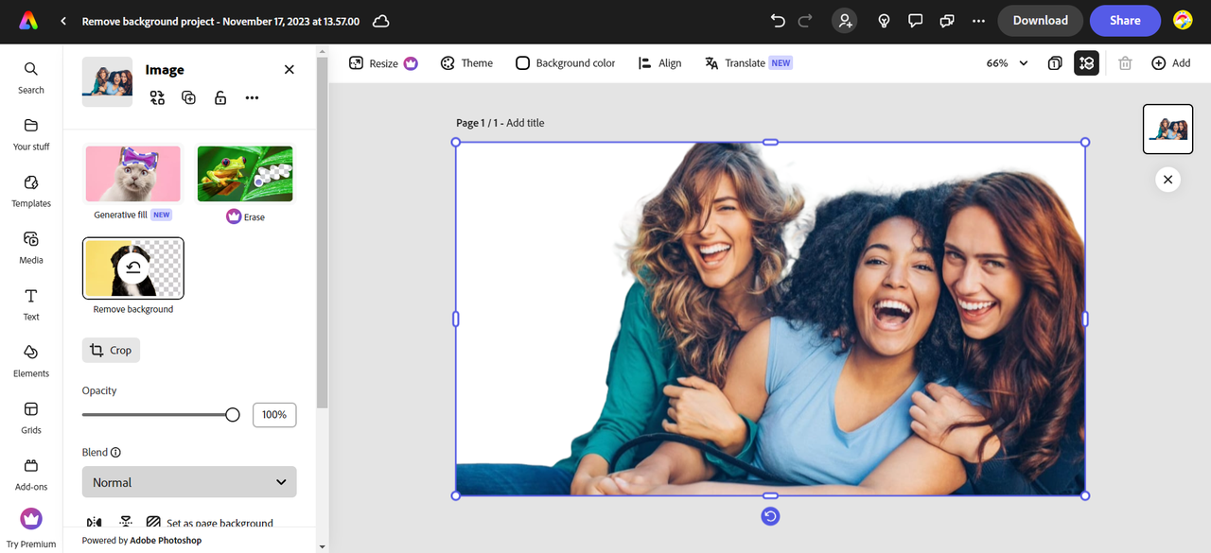Open Elements in the sidebar
Image resolution: width=1211 pixels, height=553 pixels.
[x=31, y=361]
